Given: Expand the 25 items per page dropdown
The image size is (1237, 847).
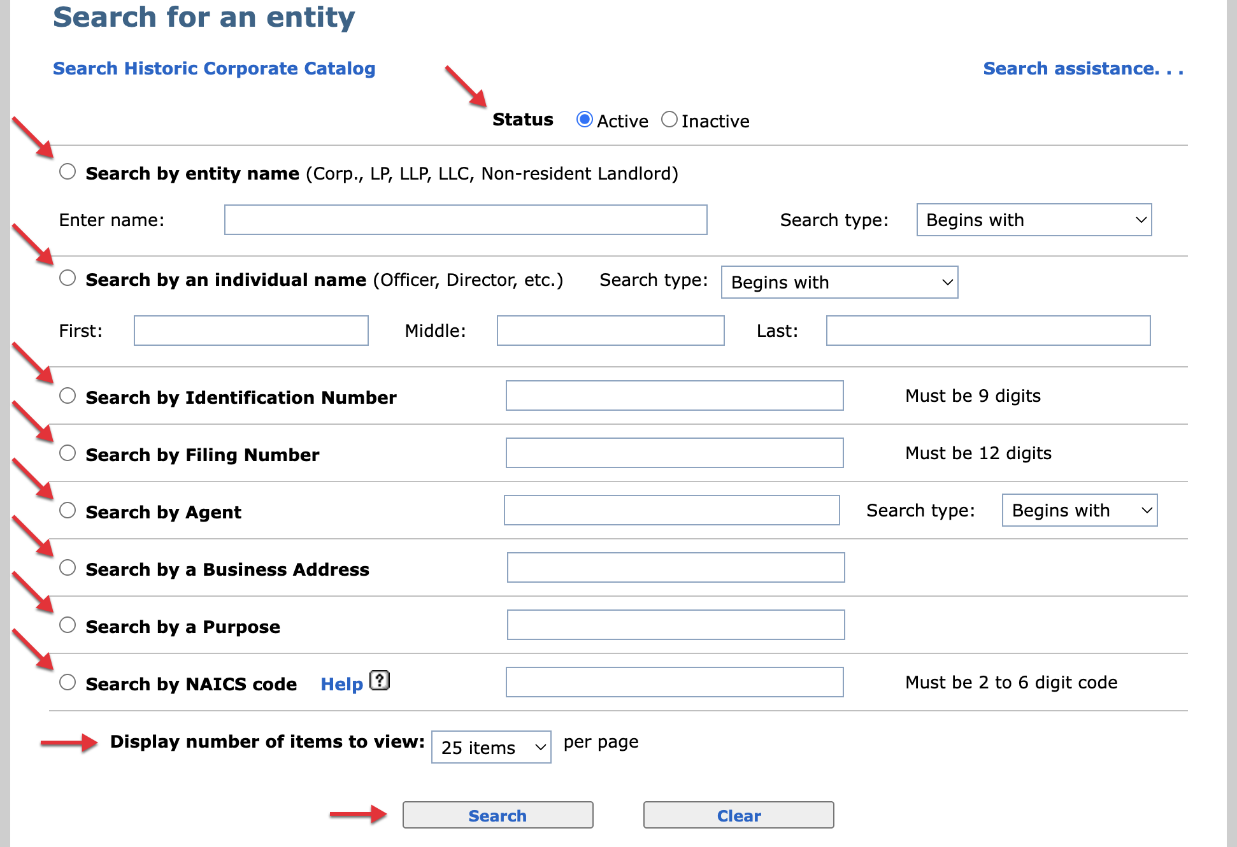Looking at the screenshot, I should tap(491, 748).
